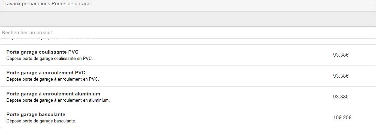Click the 93.38€ price for coulissante PVC
This screenshot has height=129, width=376.
340,55
